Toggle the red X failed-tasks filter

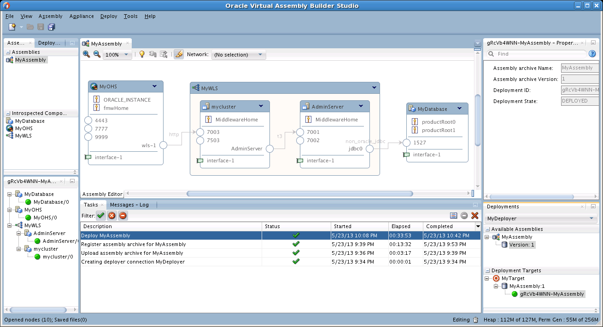[x=112, y=215]
